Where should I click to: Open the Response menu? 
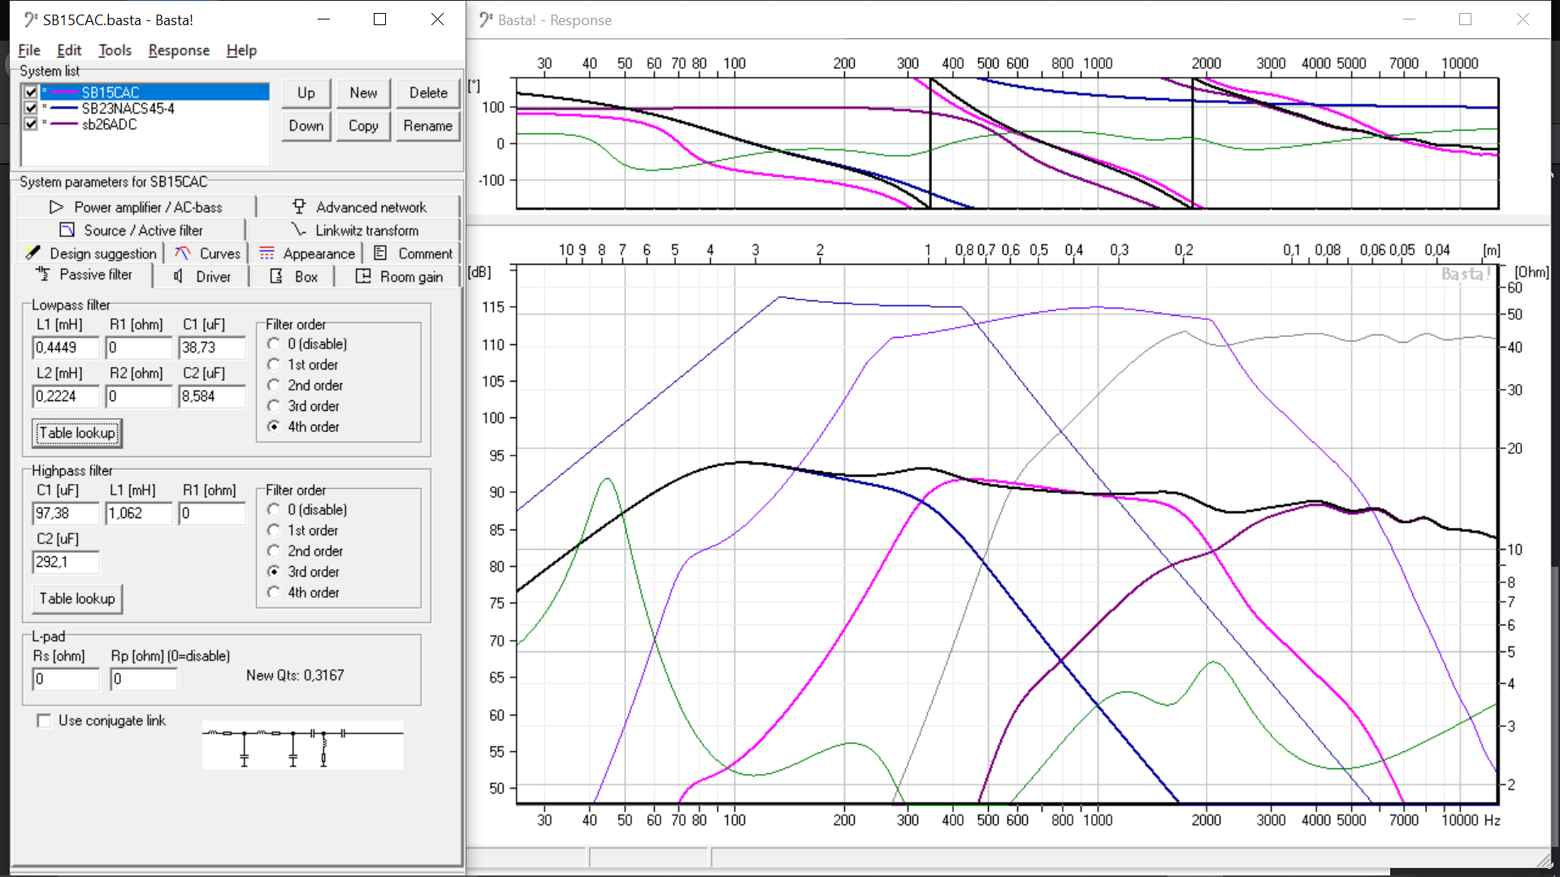[x=179, y=50]
